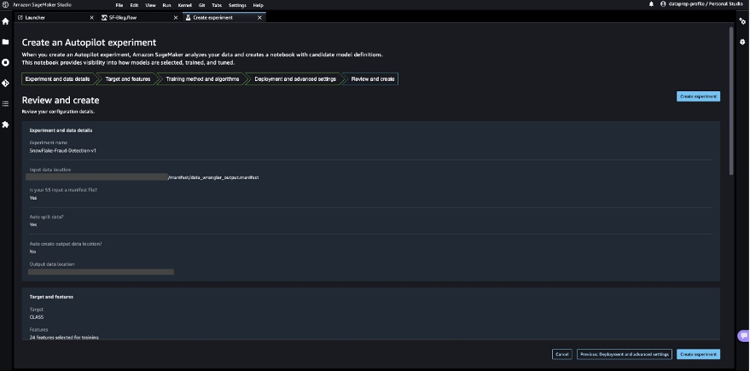This screenshot has width=750, height=371.
Task: Open the File menu
Action: tap(119, 5)
